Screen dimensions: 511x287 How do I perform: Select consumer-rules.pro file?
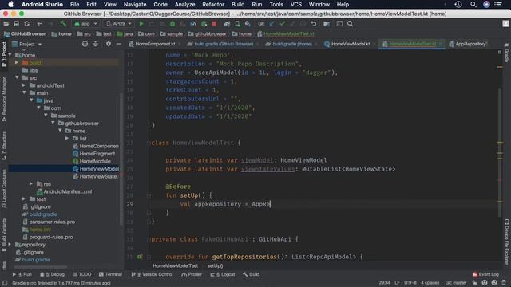(49, 222)
